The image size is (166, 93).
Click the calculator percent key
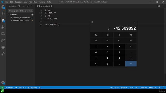96,35
